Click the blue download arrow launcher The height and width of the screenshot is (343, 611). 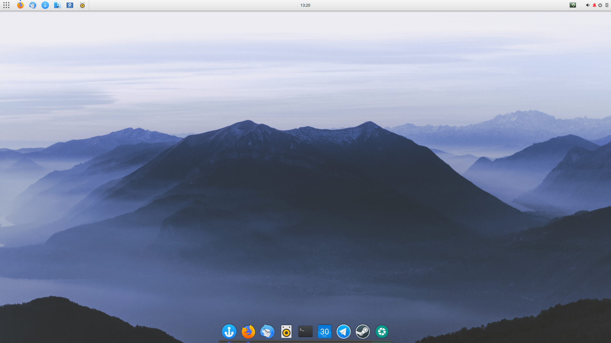pos(45,5)
